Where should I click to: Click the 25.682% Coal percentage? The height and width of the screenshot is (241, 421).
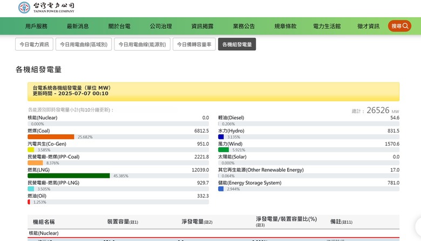point(85,137)
